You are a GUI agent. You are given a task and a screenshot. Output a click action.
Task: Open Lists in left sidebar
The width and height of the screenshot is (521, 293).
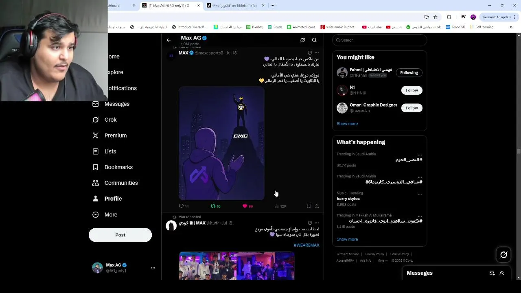[104, 151]
